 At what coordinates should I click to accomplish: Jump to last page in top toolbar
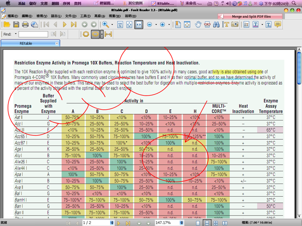(x=74, y=24)
